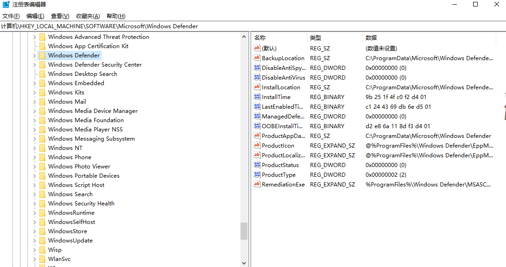This screenshot has width=506, height=267.
Task: Click the folder icon for Wisp
Action: point(42,249)
